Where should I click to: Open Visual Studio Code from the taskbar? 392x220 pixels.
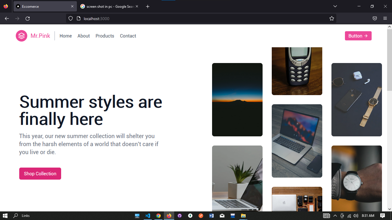tap(148, 215)
